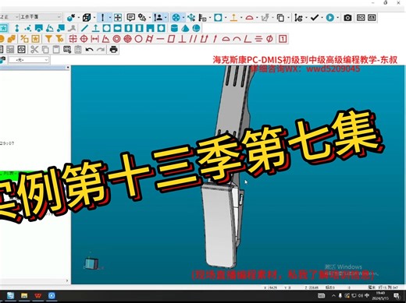Screen dimensions: 406x303
Task: Open File Explorer from the taskbar
Action: (24, 296)
